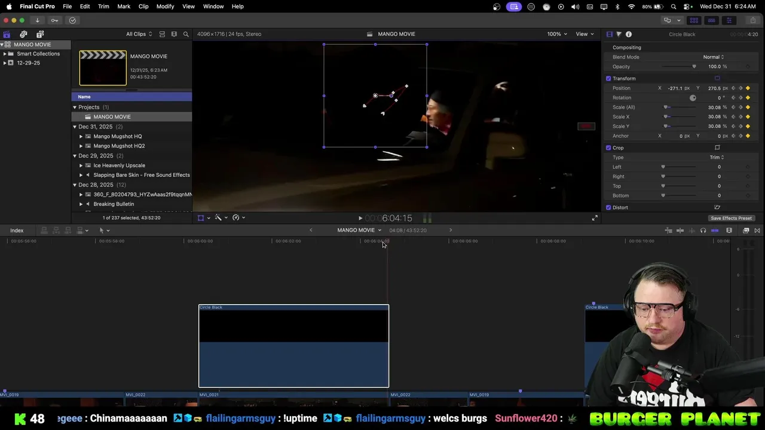Screen dimensions: 765x430
Task: Adjust the Opacity slider
Action: (x=680, y=66)
